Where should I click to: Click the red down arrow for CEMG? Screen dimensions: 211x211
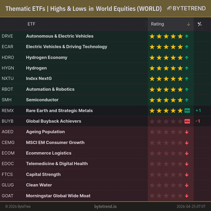point(187,143)
